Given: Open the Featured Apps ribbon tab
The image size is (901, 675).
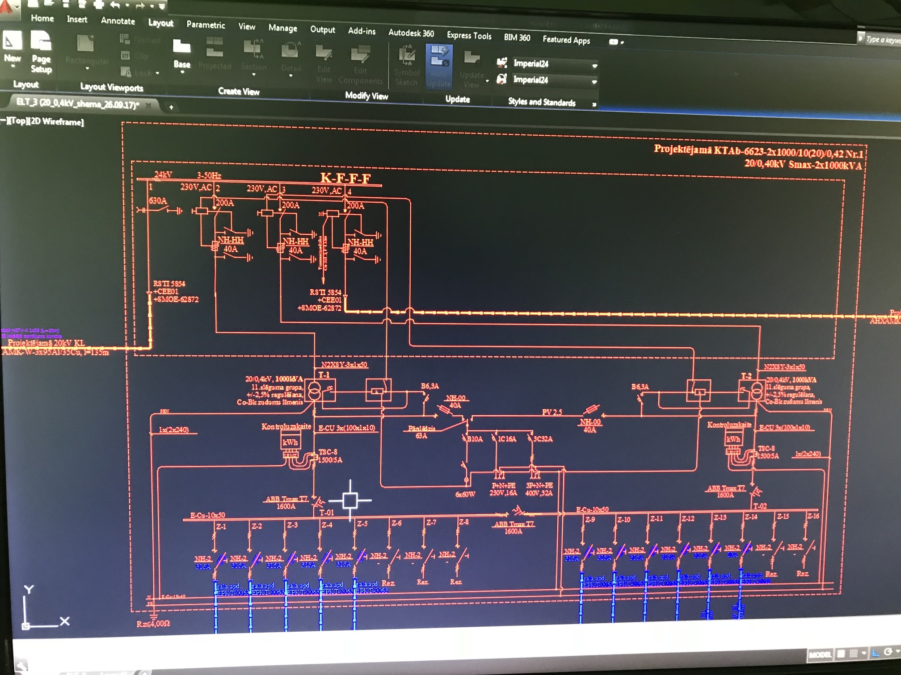Looking at the screenshot, I should coord(566,39).
